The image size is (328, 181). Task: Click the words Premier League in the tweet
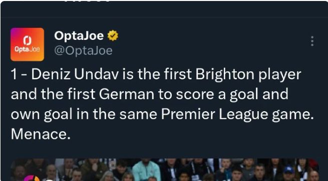pos(214,114)
